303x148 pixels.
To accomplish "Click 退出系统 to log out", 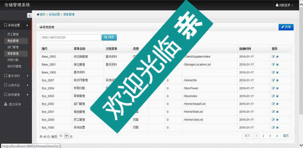I will click(x=13, y=104).
